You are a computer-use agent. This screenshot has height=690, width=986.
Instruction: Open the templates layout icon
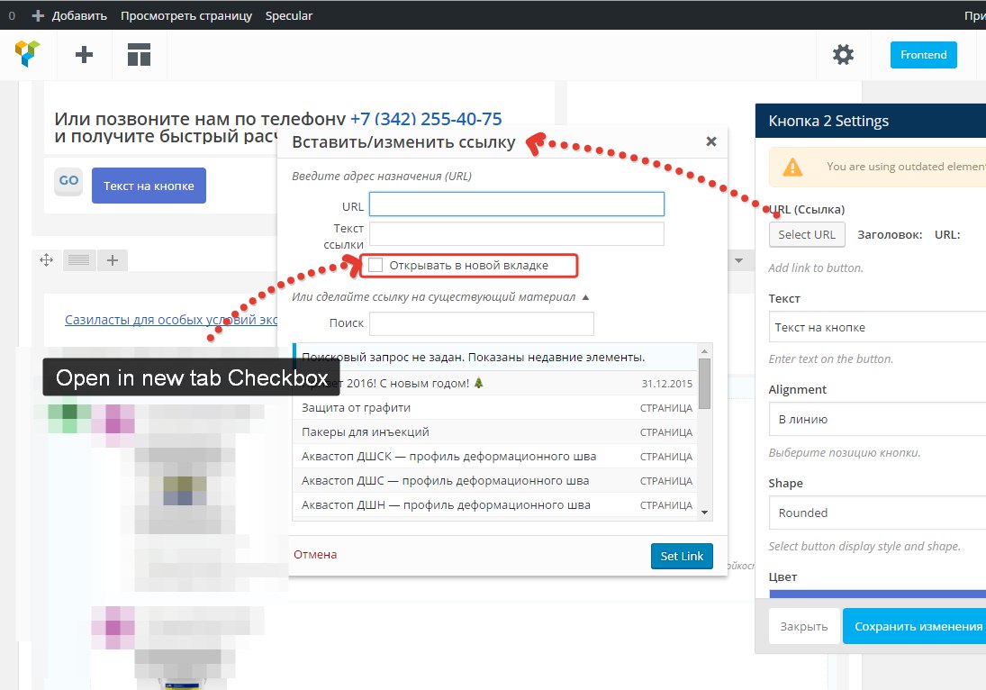click(x=139, y=55)
